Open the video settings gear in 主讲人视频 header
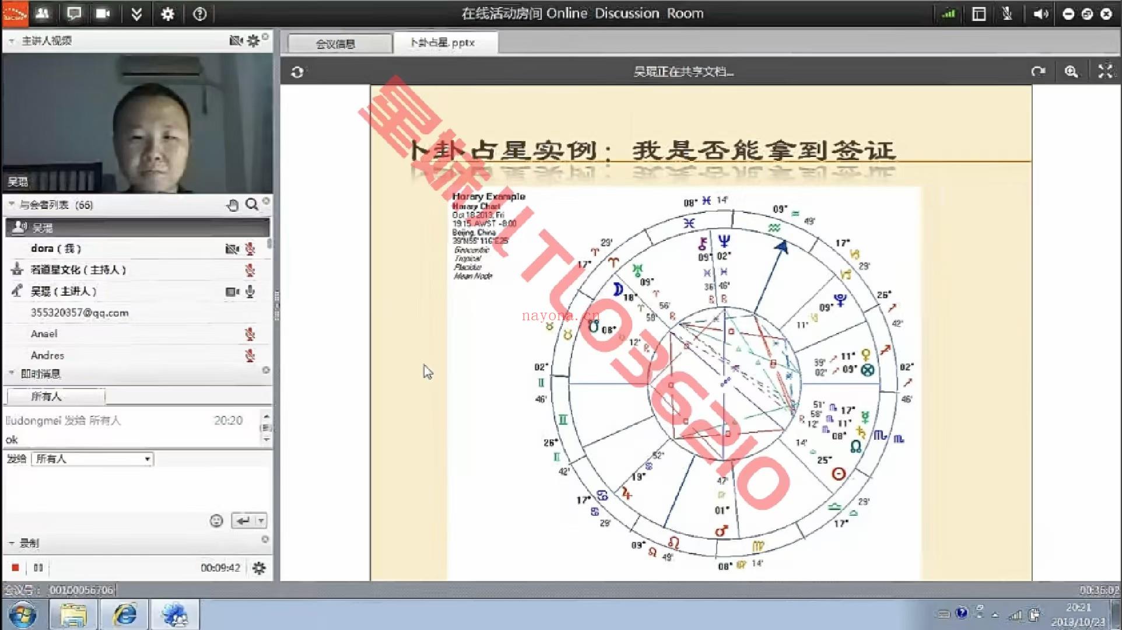Image resolution: width=1122 pixels, height=630 pixels. click(253, 40)
